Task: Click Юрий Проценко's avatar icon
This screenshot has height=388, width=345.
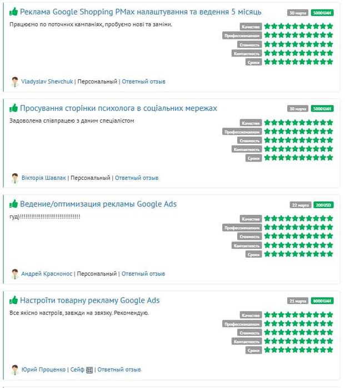Action: click(15, 370)
